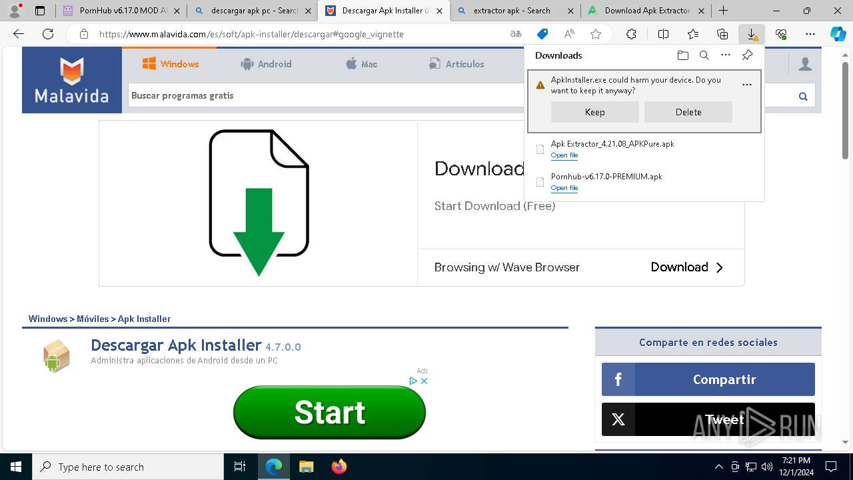
Task: Add page to favorites star
Action: tap(596, 34)
